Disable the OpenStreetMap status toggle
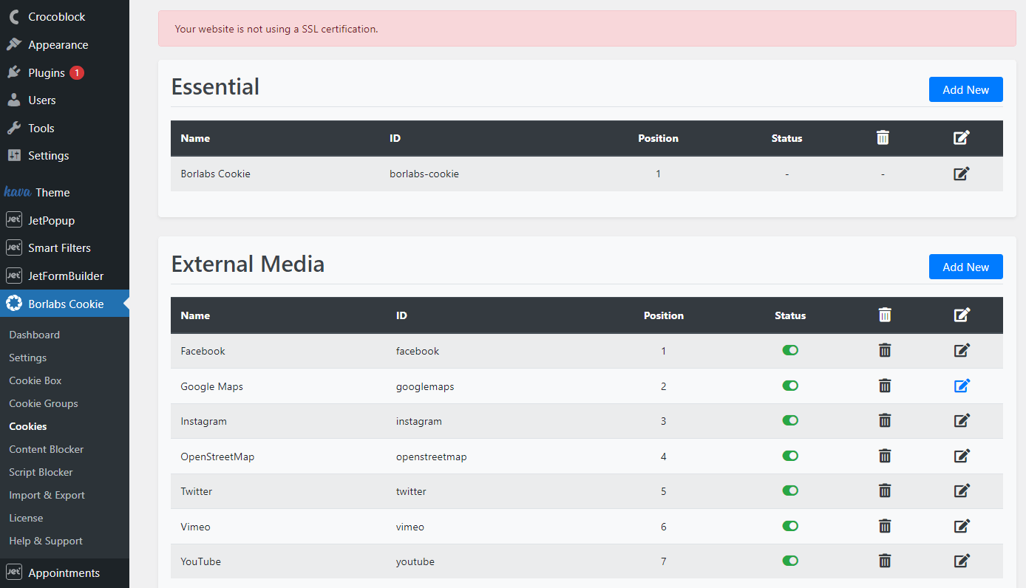Screen dimensions: 1026x588 tap(790, 456)
